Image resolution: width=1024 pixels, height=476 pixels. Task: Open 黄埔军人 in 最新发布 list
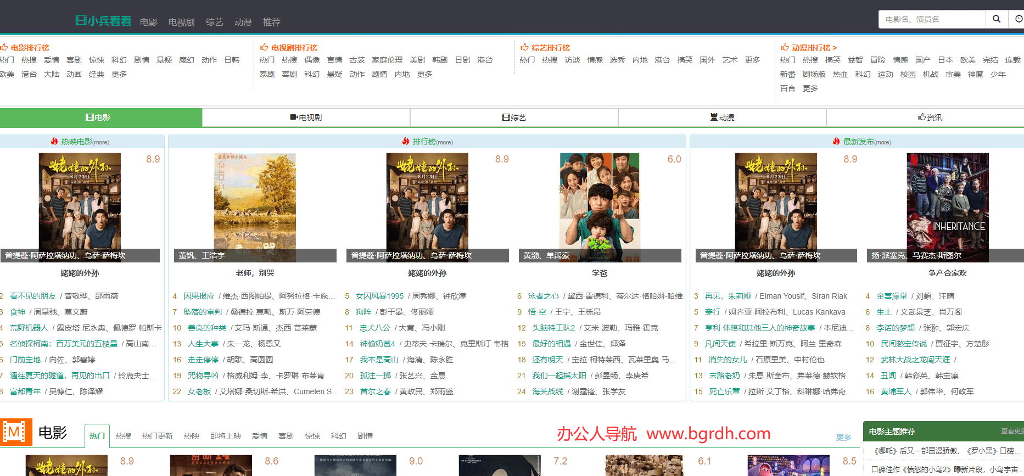(x=896, y=391)
